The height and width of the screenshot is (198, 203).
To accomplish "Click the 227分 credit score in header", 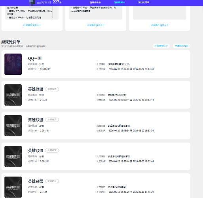I will tap(57, 2).
